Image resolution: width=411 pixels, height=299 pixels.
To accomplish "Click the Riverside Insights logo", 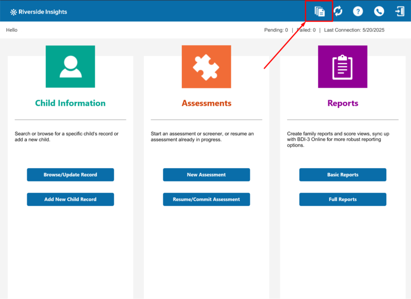I will (x=39, y=12).
